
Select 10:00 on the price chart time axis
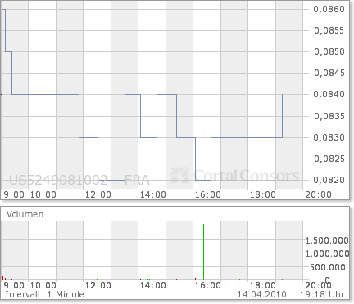[43, 194]
